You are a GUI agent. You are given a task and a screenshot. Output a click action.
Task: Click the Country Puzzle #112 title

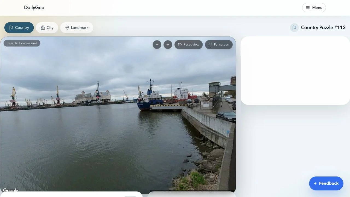323,28
